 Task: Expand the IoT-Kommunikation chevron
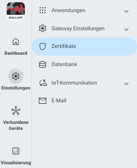coord(126,84)
